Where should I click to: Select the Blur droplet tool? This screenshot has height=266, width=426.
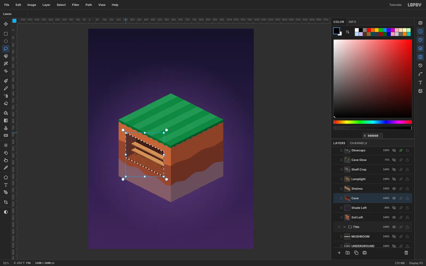(6, 153)
